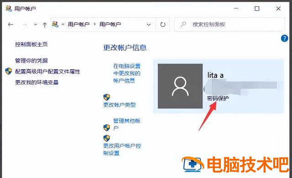Expand the address bar history dropdown

[x=149, y=24]
